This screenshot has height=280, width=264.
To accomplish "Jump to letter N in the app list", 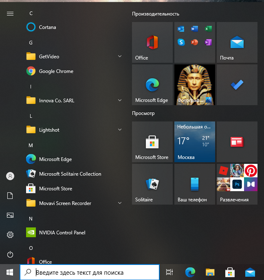I will pos(31,219).
